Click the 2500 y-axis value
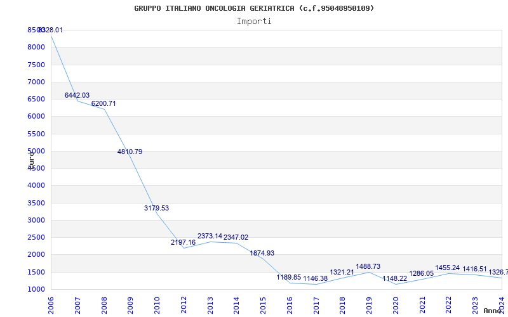 click(x=36, y=237)
